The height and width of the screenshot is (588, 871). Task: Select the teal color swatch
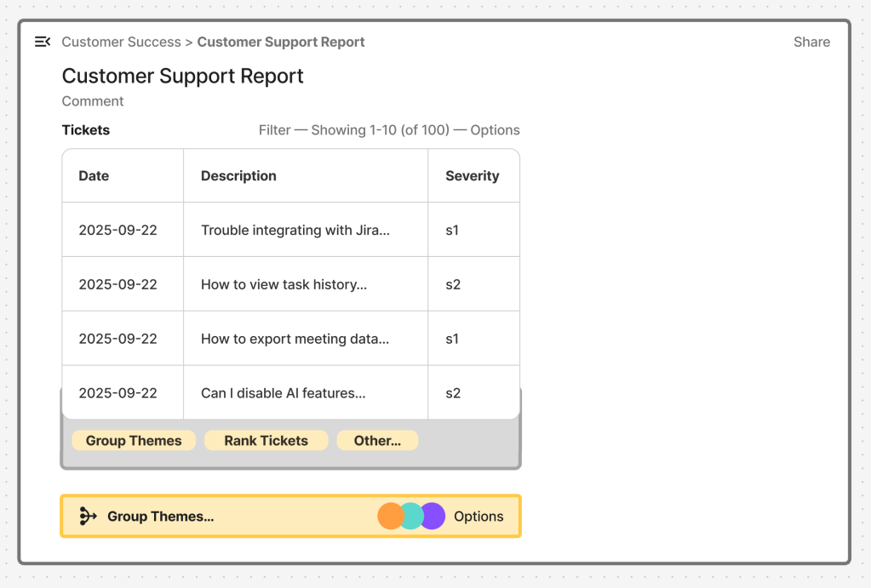coord(410,516)
